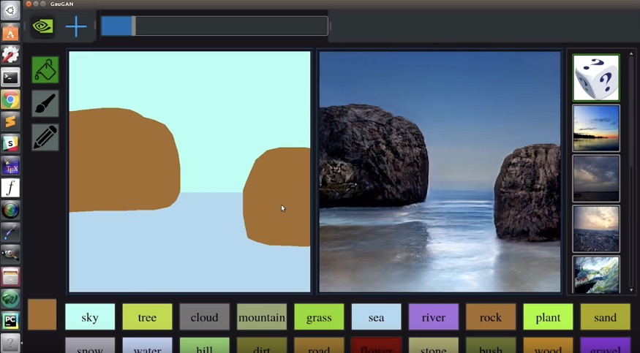Open the GIMP dock icon
This screenshot has height=353, width=640.
[10, 255]
